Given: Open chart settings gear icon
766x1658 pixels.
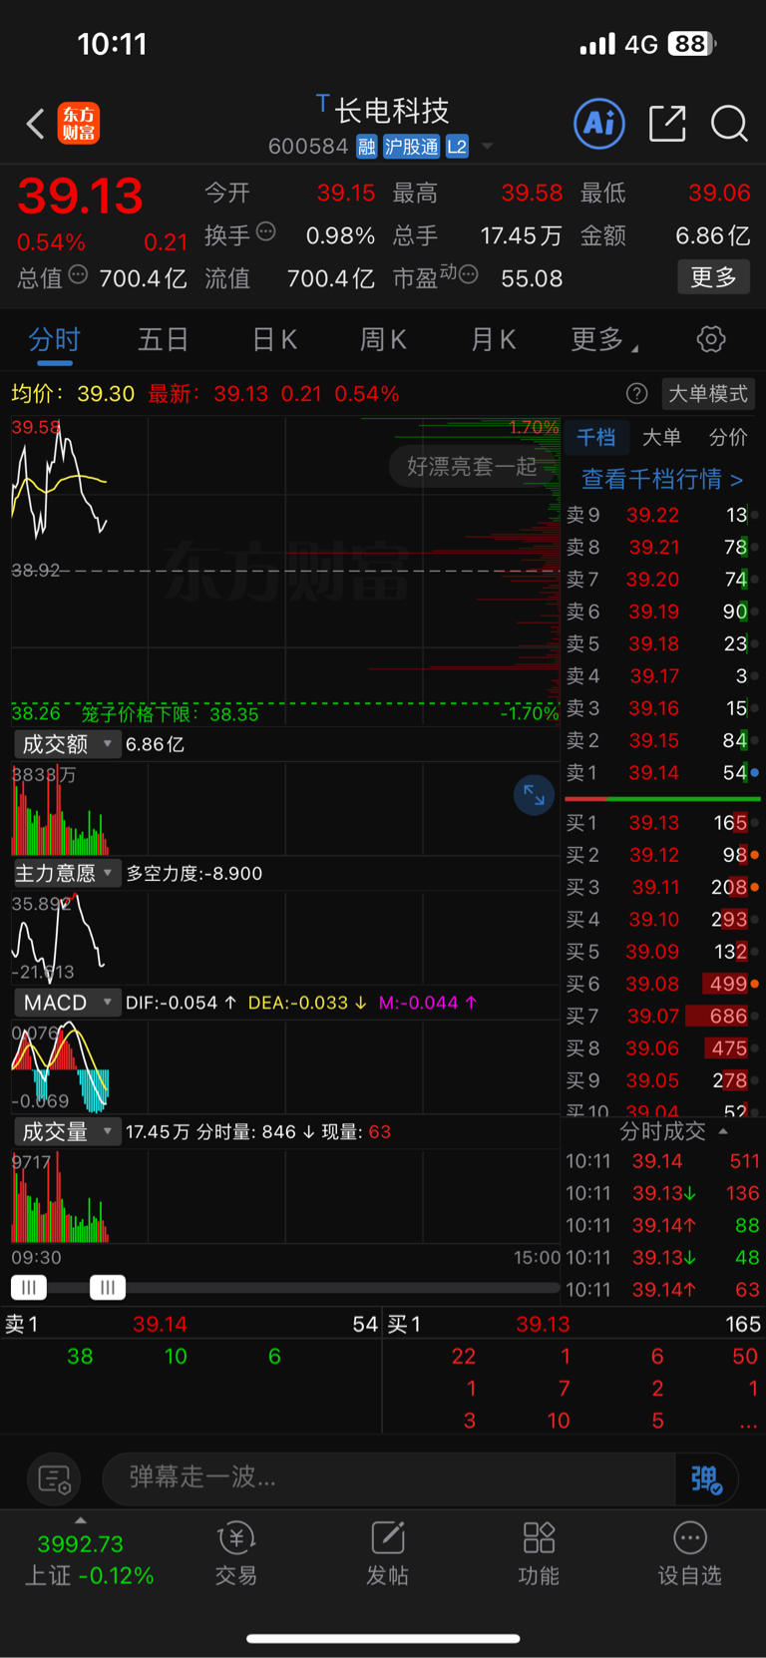Looking at the screenshot, I should (x=710, y=339).
